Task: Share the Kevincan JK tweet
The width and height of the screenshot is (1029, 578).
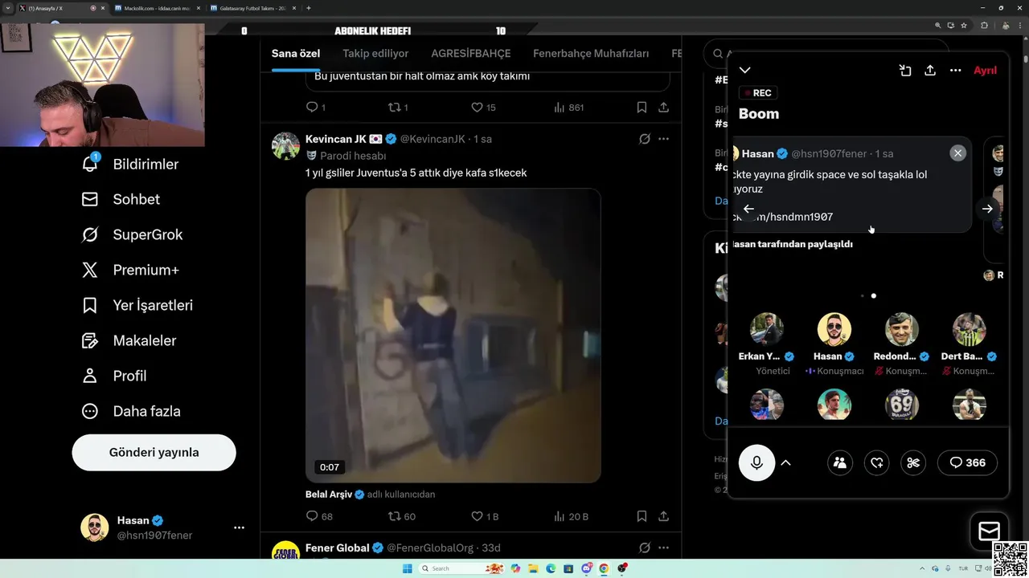Action: (663, 516)
